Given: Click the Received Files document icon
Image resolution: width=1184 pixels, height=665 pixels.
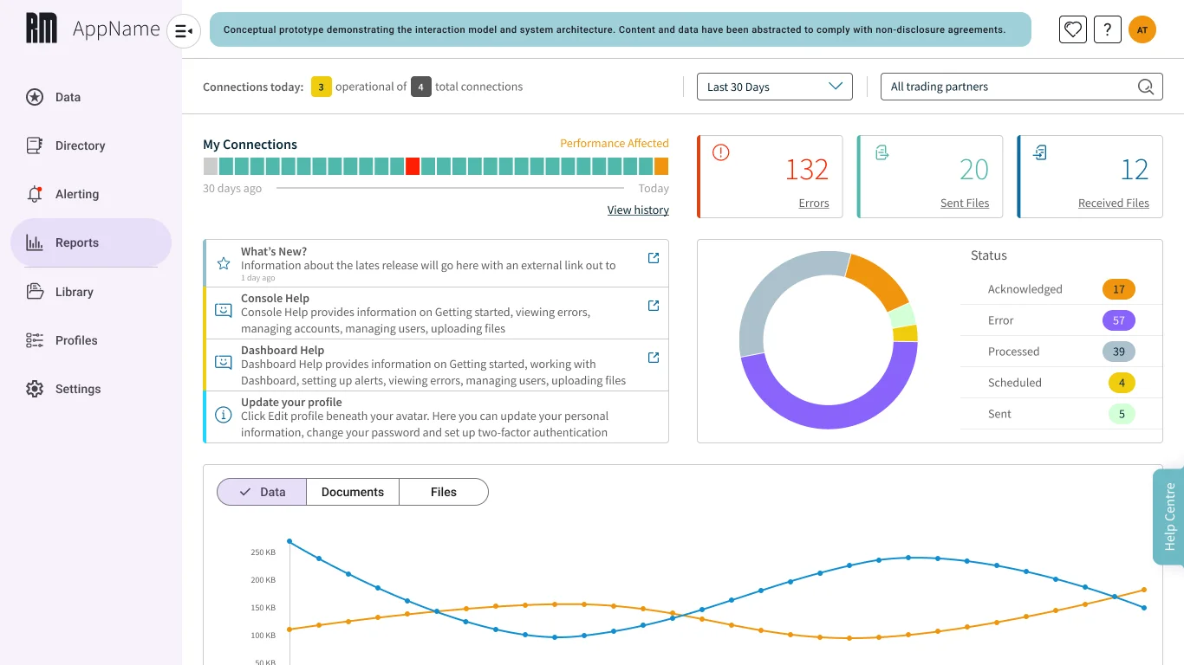Looking at the screenshot, I should 1041,152.
